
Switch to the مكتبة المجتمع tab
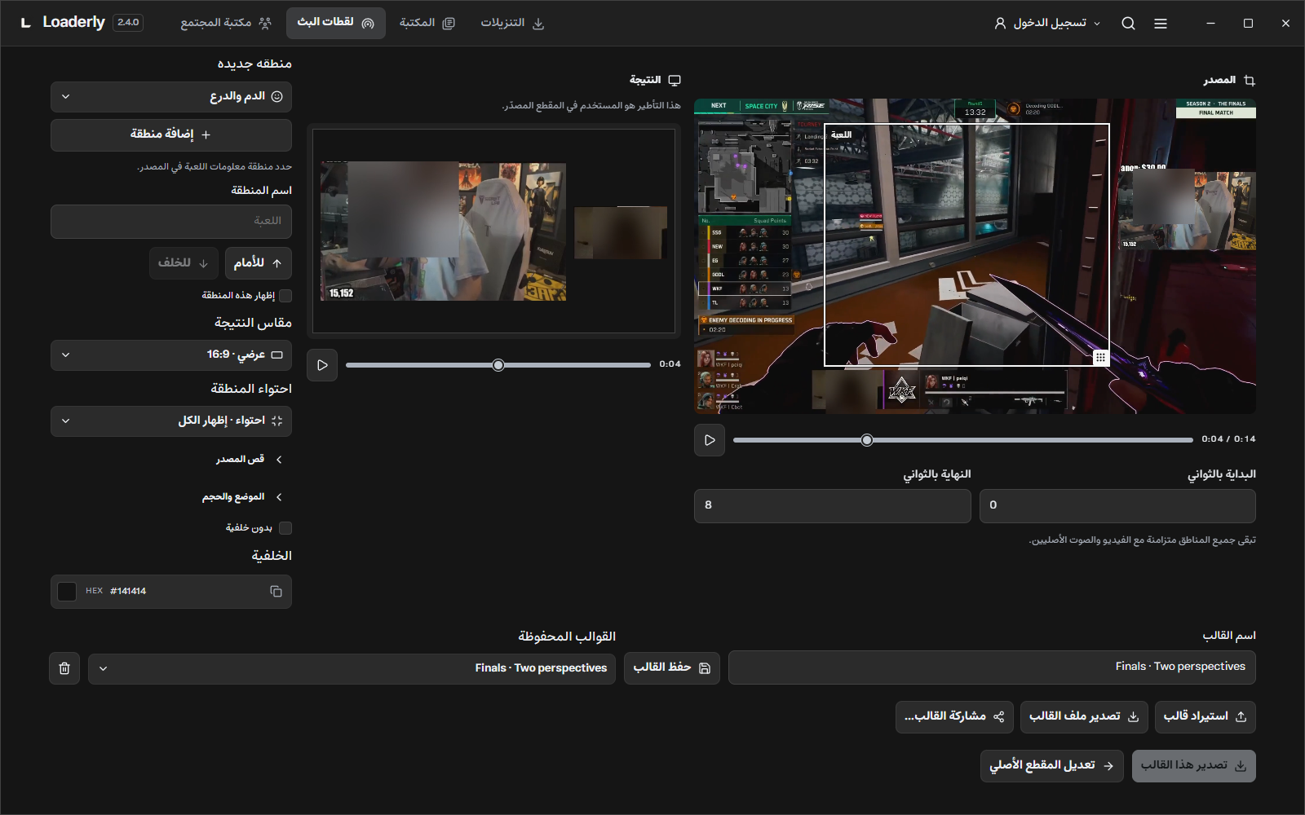pyautogui.click(x=226, y=24)
